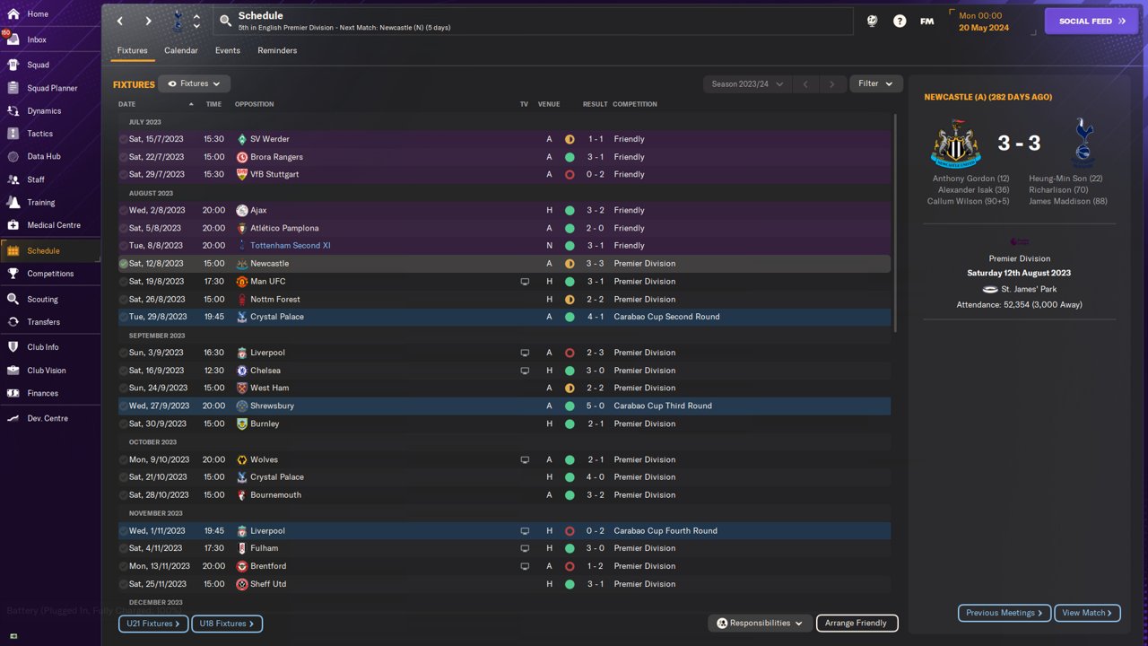Open the help question mark icon
The height and width of the screenshot is (646, 1148).
(900, 21)
